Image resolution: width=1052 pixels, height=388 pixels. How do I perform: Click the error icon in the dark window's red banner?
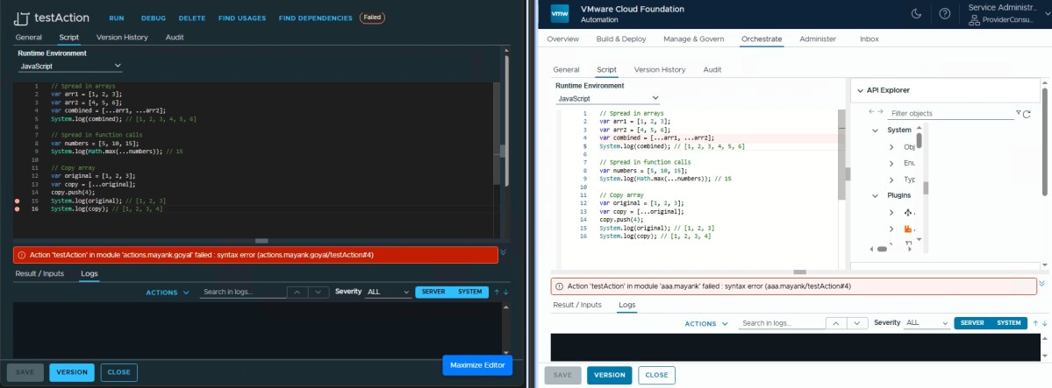(21, 255)
